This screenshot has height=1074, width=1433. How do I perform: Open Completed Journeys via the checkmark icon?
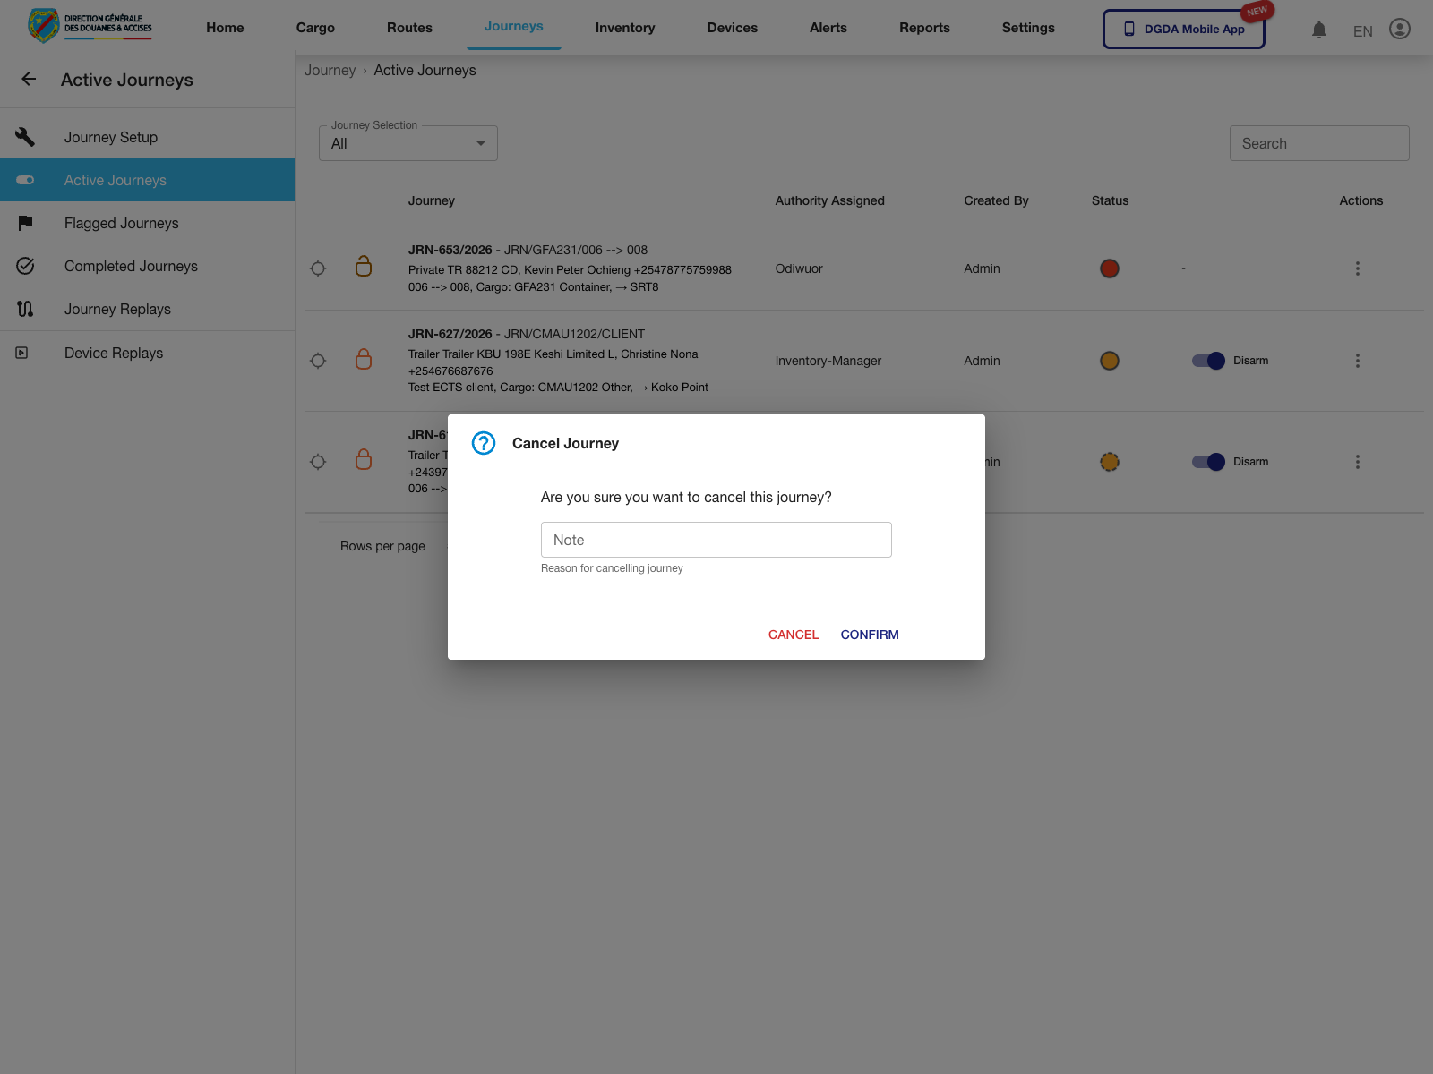[25, 266]
